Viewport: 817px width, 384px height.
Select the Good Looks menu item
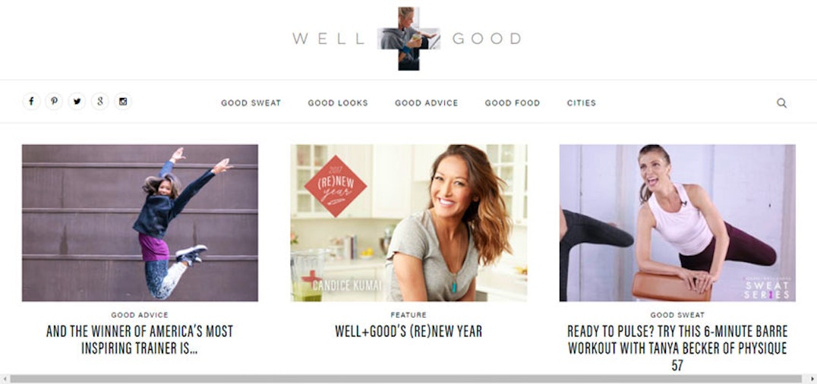pyautogui.click(x=338, y=103)
